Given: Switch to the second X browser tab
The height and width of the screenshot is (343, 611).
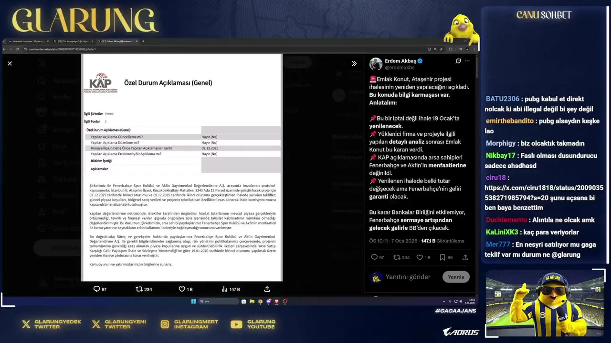Looking at the screenshot, I should (x=73, y=41).
